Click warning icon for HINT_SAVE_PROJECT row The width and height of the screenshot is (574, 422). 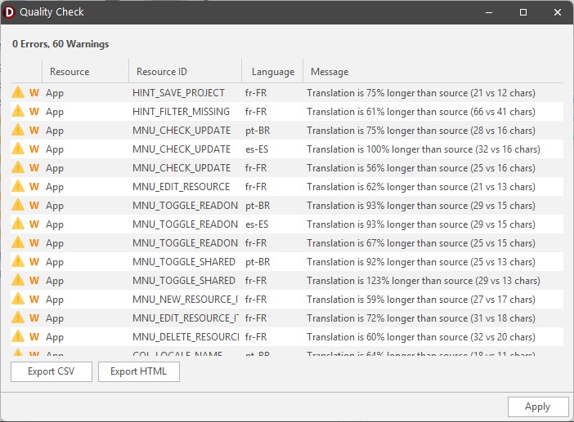click(18, 92)
